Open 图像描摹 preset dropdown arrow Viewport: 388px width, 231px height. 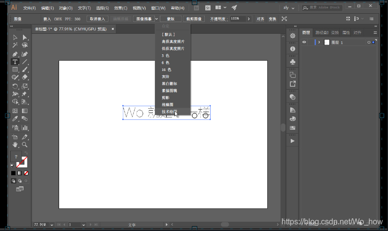pos(157,19)
